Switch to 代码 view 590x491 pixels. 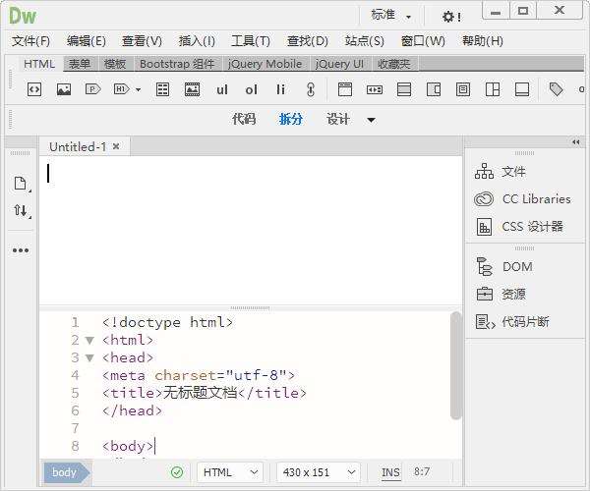click(x=244, y=120)
